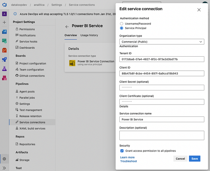Click dataloopdev in the breadcrumb
Viewport: 210px width, 171px height.
point(19,5)
